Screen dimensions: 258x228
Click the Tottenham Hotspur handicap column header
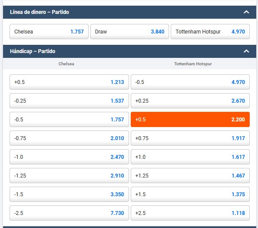193,64
